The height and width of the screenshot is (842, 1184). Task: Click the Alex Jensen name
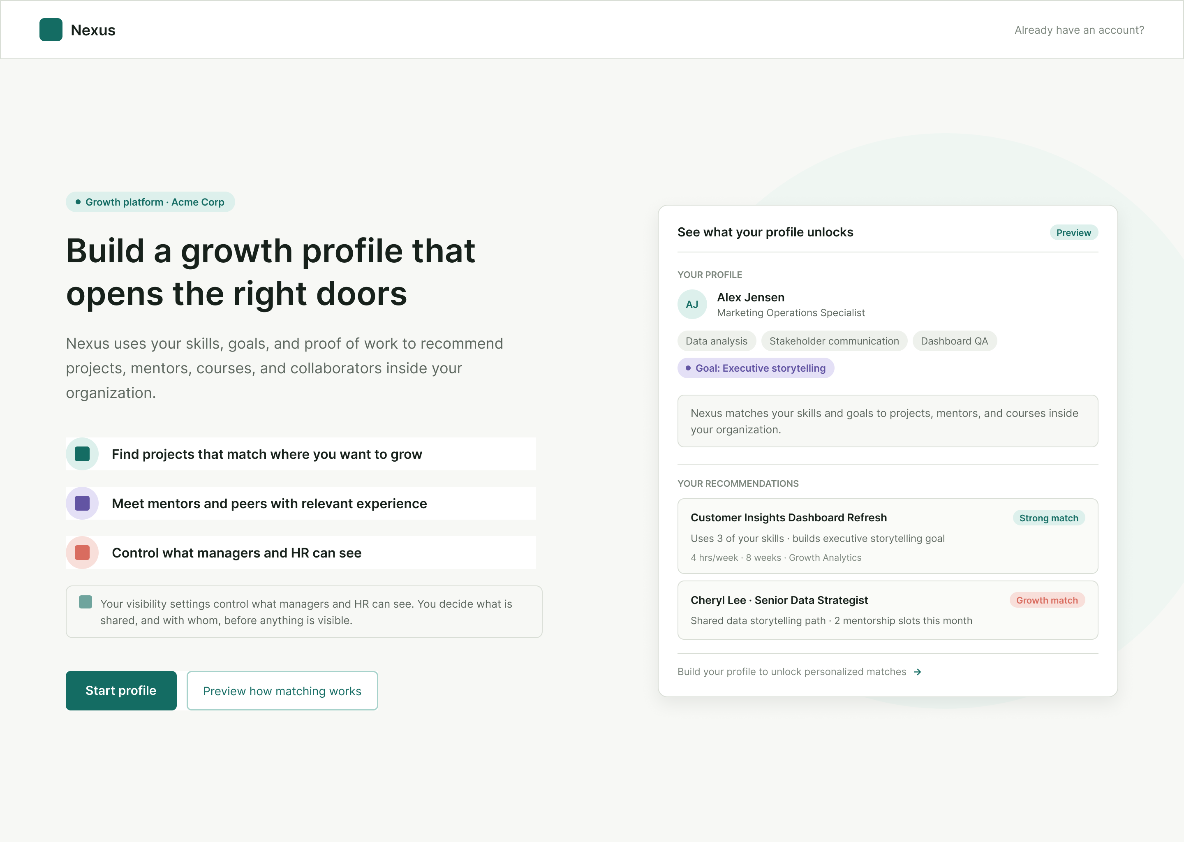tap(751, 298)
